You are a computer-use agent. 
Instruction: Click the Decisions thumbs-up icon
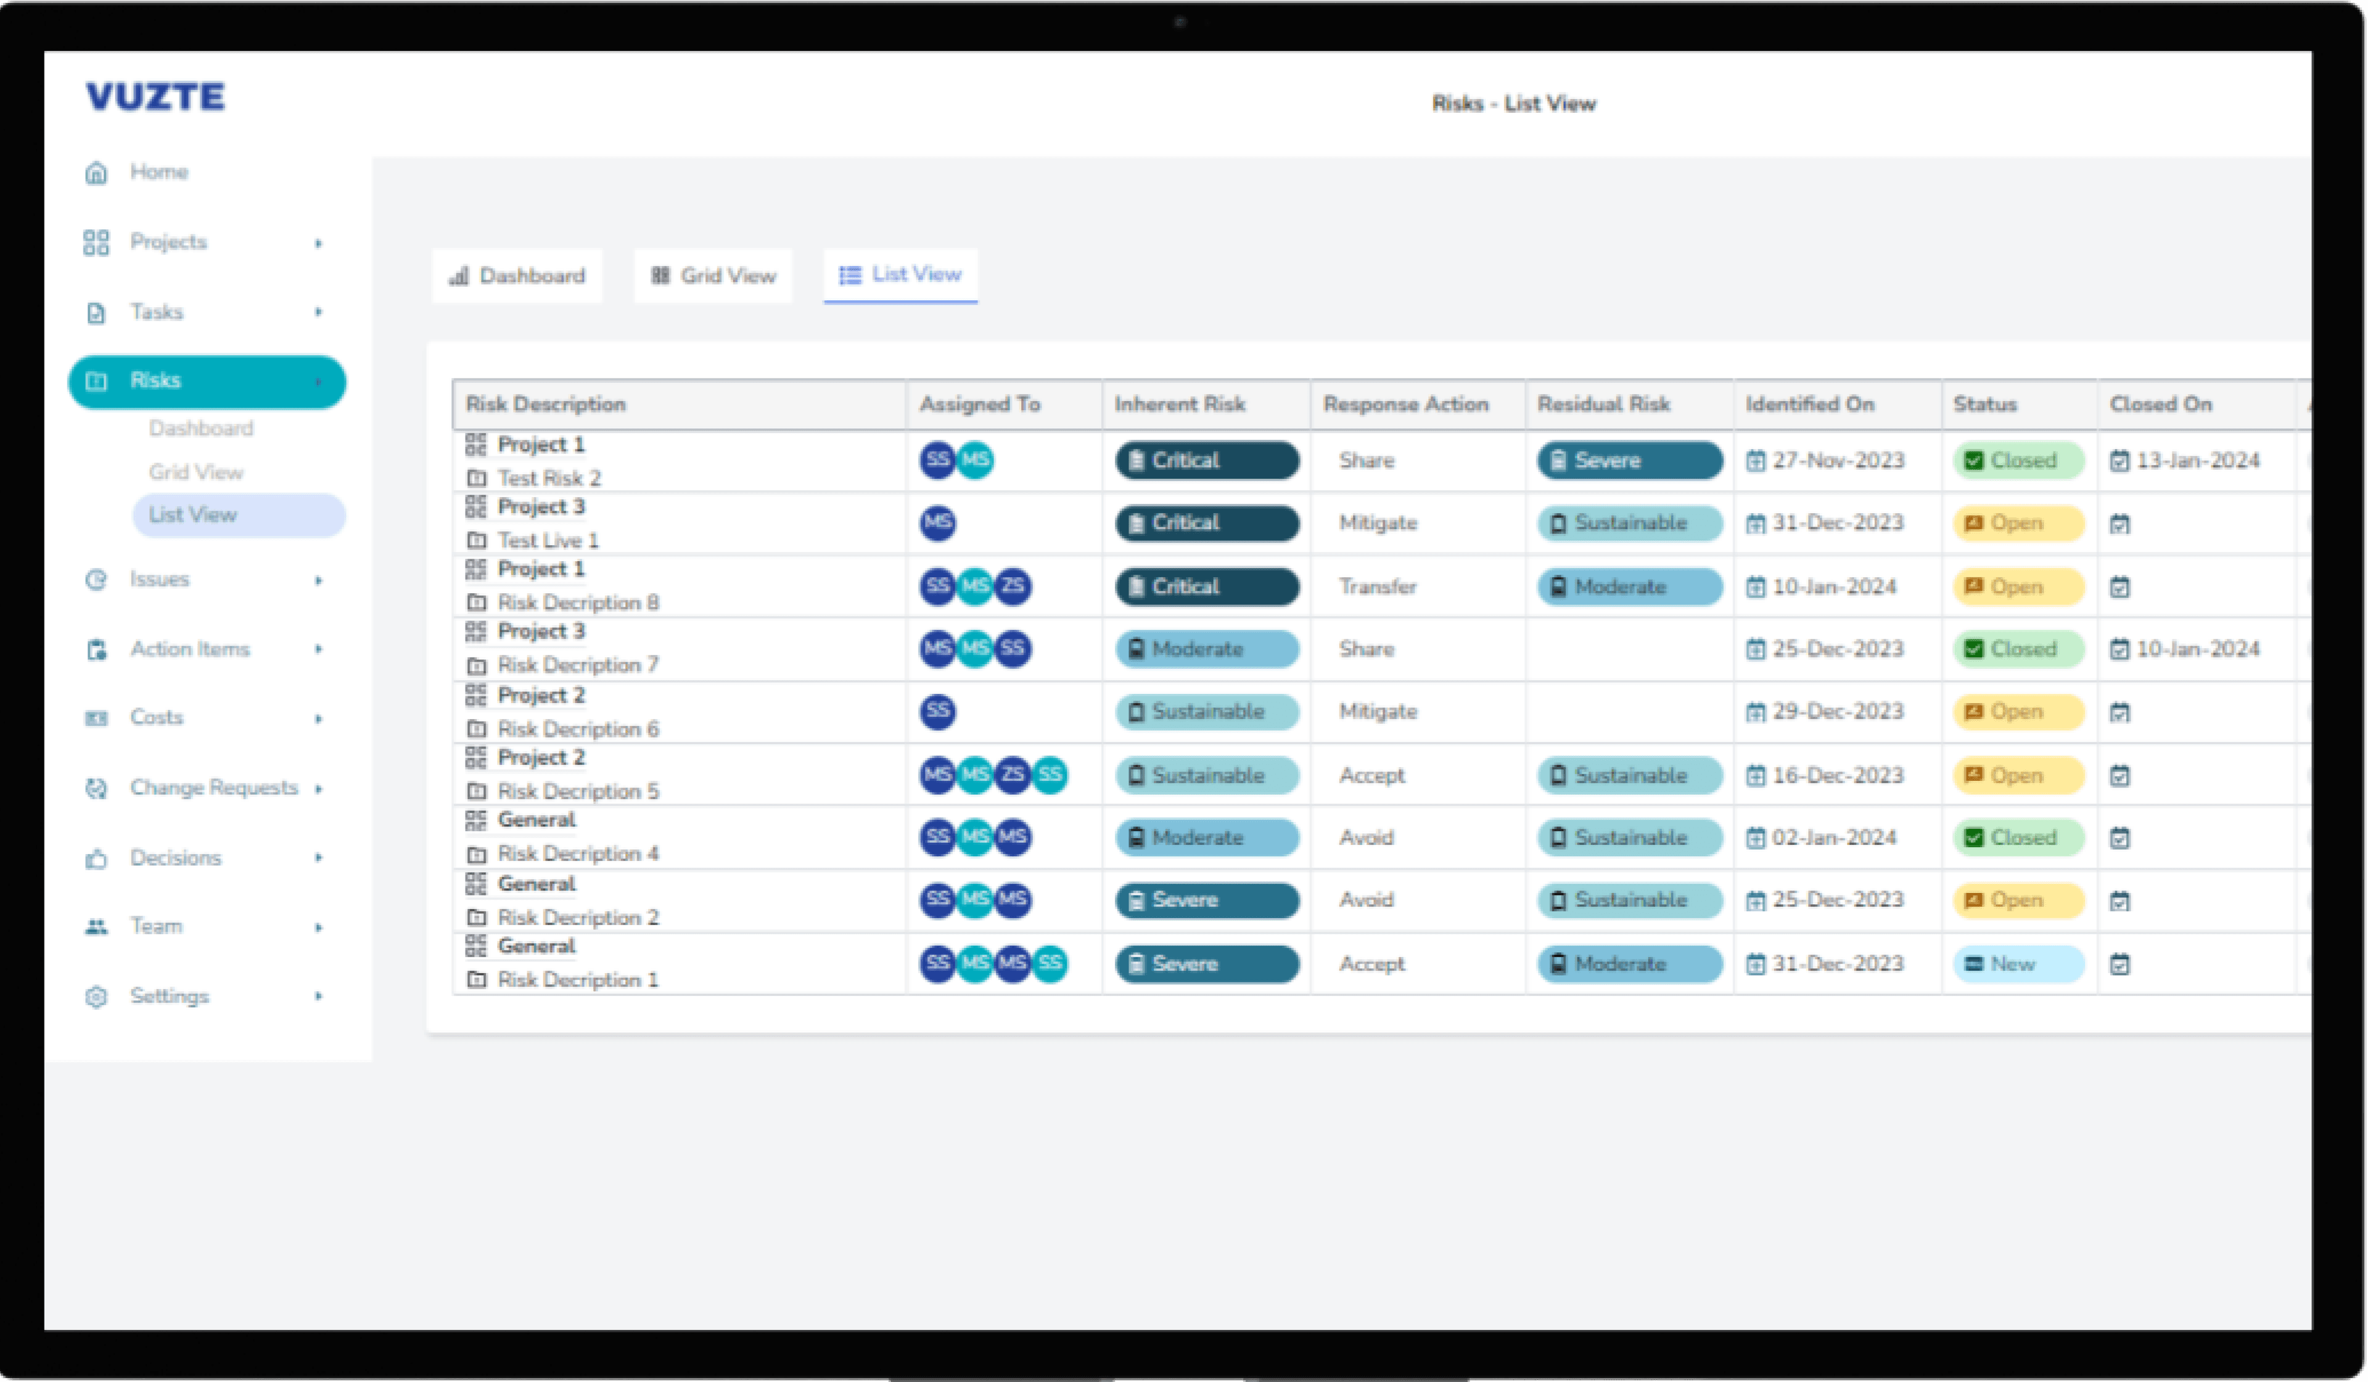tap(96, 858)
